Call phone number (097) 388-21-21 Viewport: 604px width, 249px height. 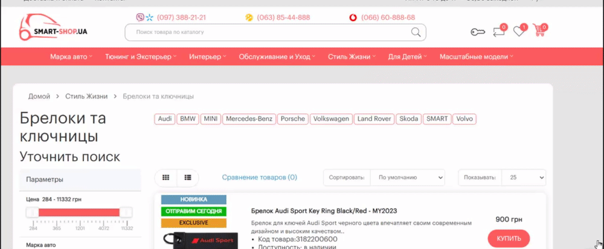[181, 18]
